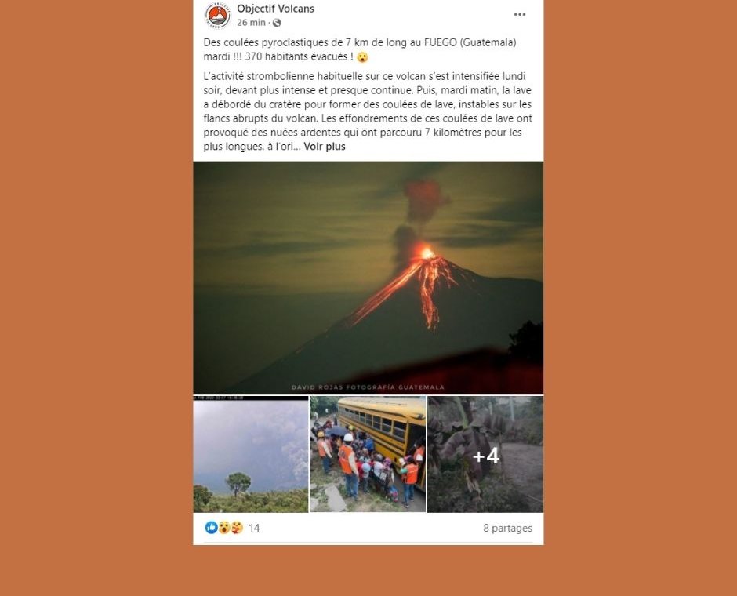The height and width of the screenshot is (596, 737).
Task: Open the ash cloud over trees thumbnail
Action: (x=251, y=454)
